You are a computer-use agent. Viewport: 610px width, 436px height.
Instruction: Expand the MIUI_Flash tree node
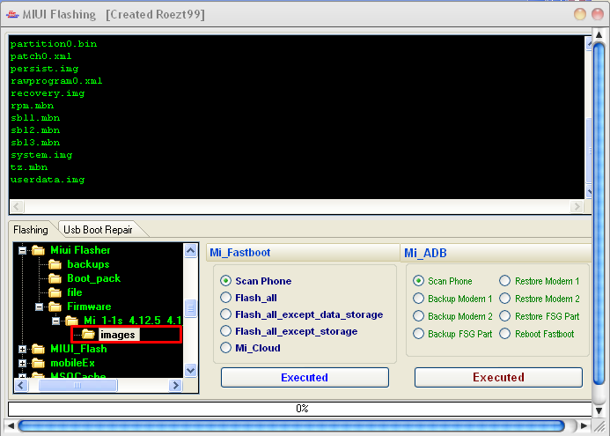[23, 349]
